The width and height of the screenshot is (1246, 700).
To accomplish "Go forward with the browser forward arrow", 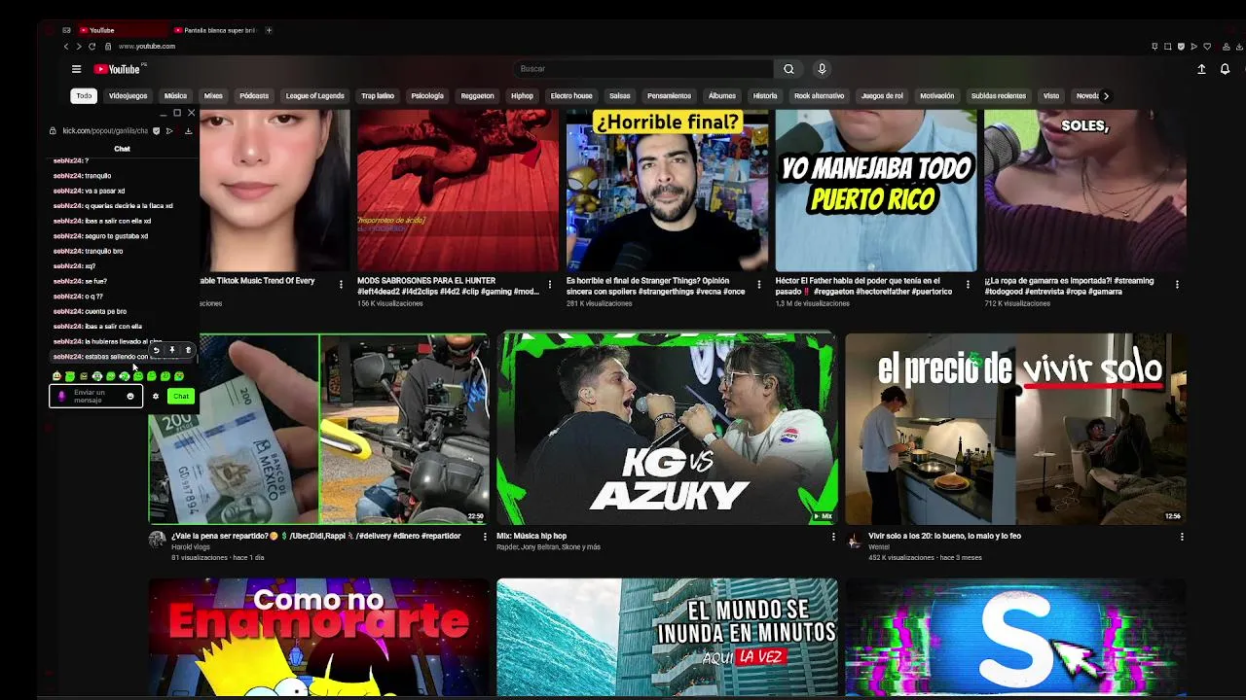I will [79, 46].
